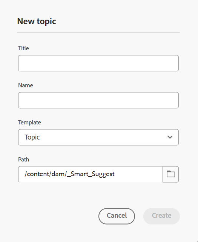Image resolution: width=198 pixels, height=242 pixels.
Task: Click the disabled Create button
Action: click(161, 216)
